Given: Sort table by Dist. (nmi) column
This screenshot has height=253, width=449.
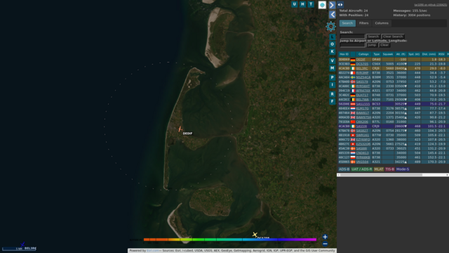Looking at the screenshot, I should (x=429, y=54).
